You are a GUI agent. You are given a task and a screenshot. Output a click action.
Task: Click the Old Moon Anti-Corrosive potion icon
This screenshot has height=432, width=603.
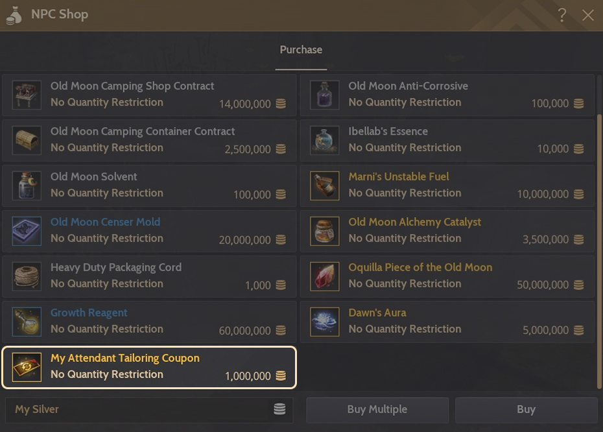coord(324,95)
